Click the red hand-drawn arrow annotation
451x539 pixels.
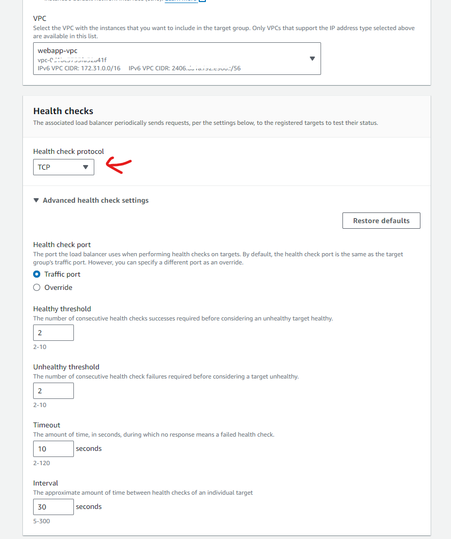(x=119, y=166)
